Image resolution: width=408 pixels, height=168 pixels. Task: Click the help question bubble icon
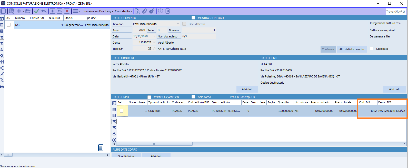point(161,11)
